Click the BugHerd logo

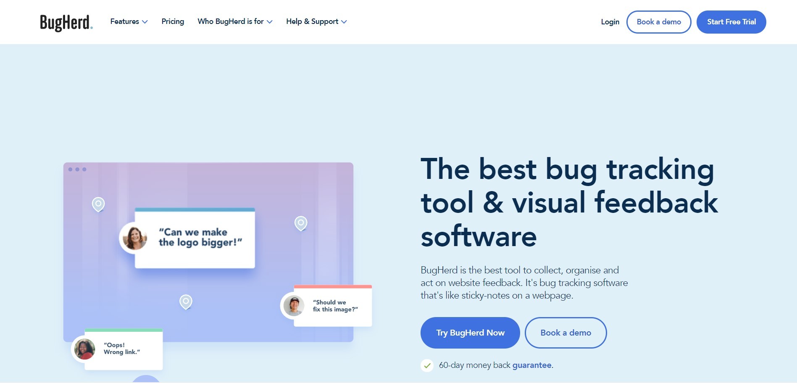[66, 23]
